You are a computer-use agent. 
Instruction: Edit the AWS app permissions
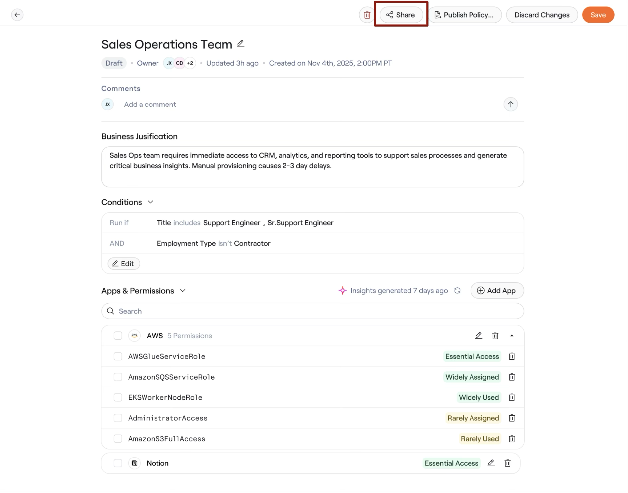(x=478, y=336)
